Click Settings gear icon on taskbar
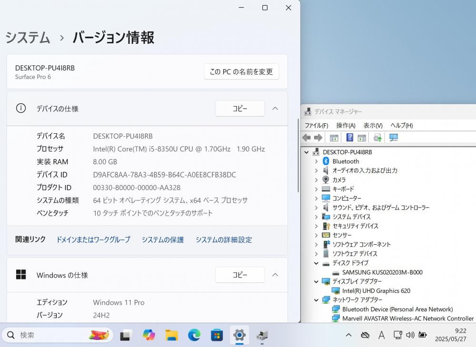The width and height of the screenshot is (476, 347). point(239,335)
